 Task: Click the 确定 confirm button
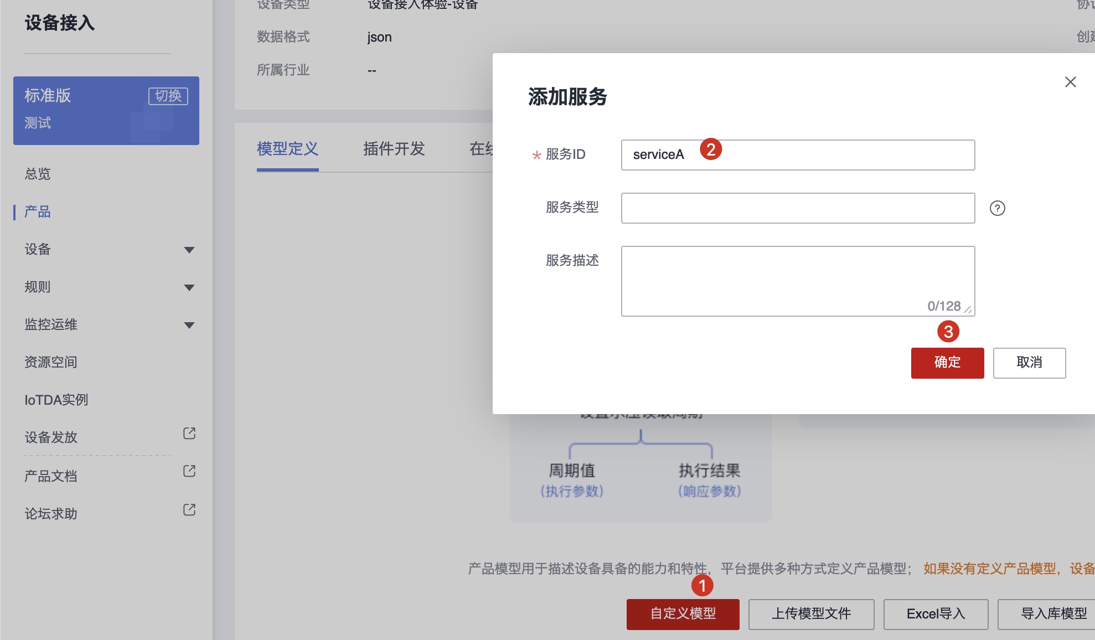947,363
